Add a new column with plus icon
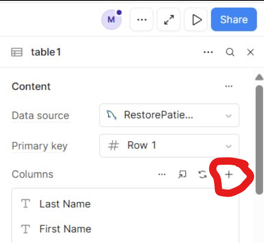This screenshot has width=264, height=243. coord(229,175)
